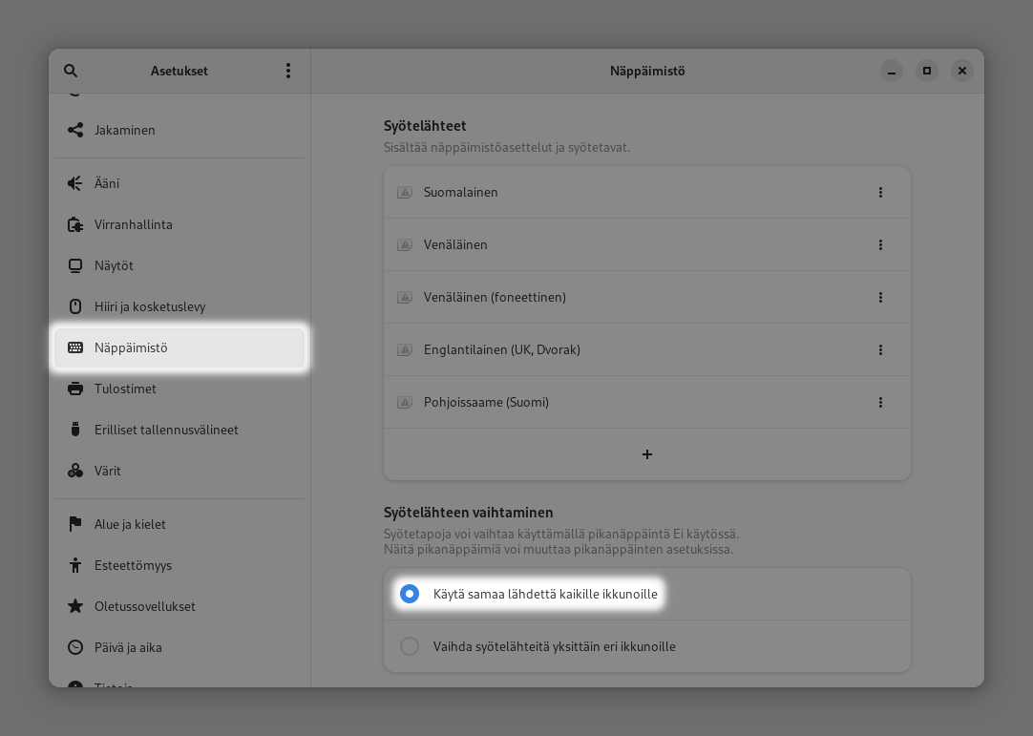The width and height of the screenshot is (1033, 736).
Task: Open the Asetukset main menu (three dots)
Action: [x=288, y=71]
